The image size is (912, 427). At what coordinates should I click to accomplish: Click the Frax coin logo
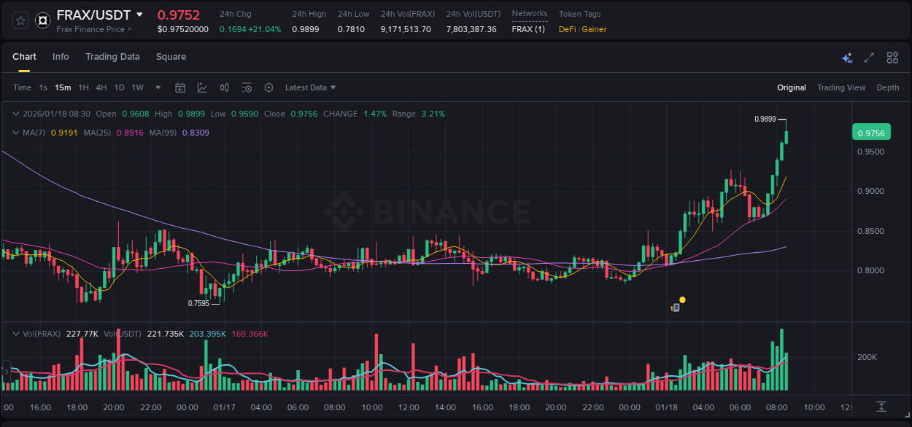[42, 20]
